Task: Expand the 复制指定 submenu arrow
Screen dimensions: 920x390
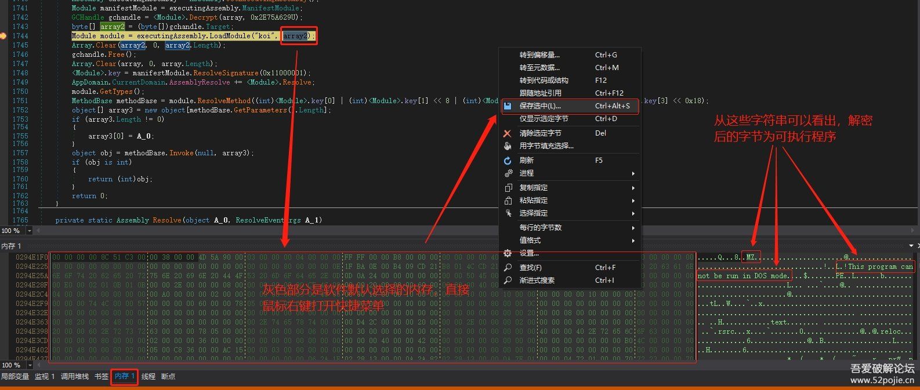Action: [633, 188]
